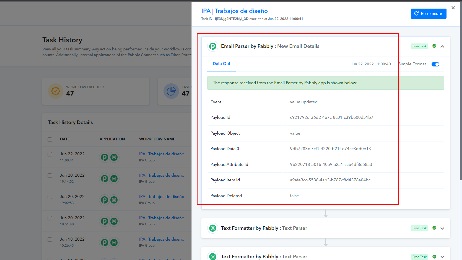Open the Data Out tab
This screenshot has height=260, width=462.
(x=221, y=64)
